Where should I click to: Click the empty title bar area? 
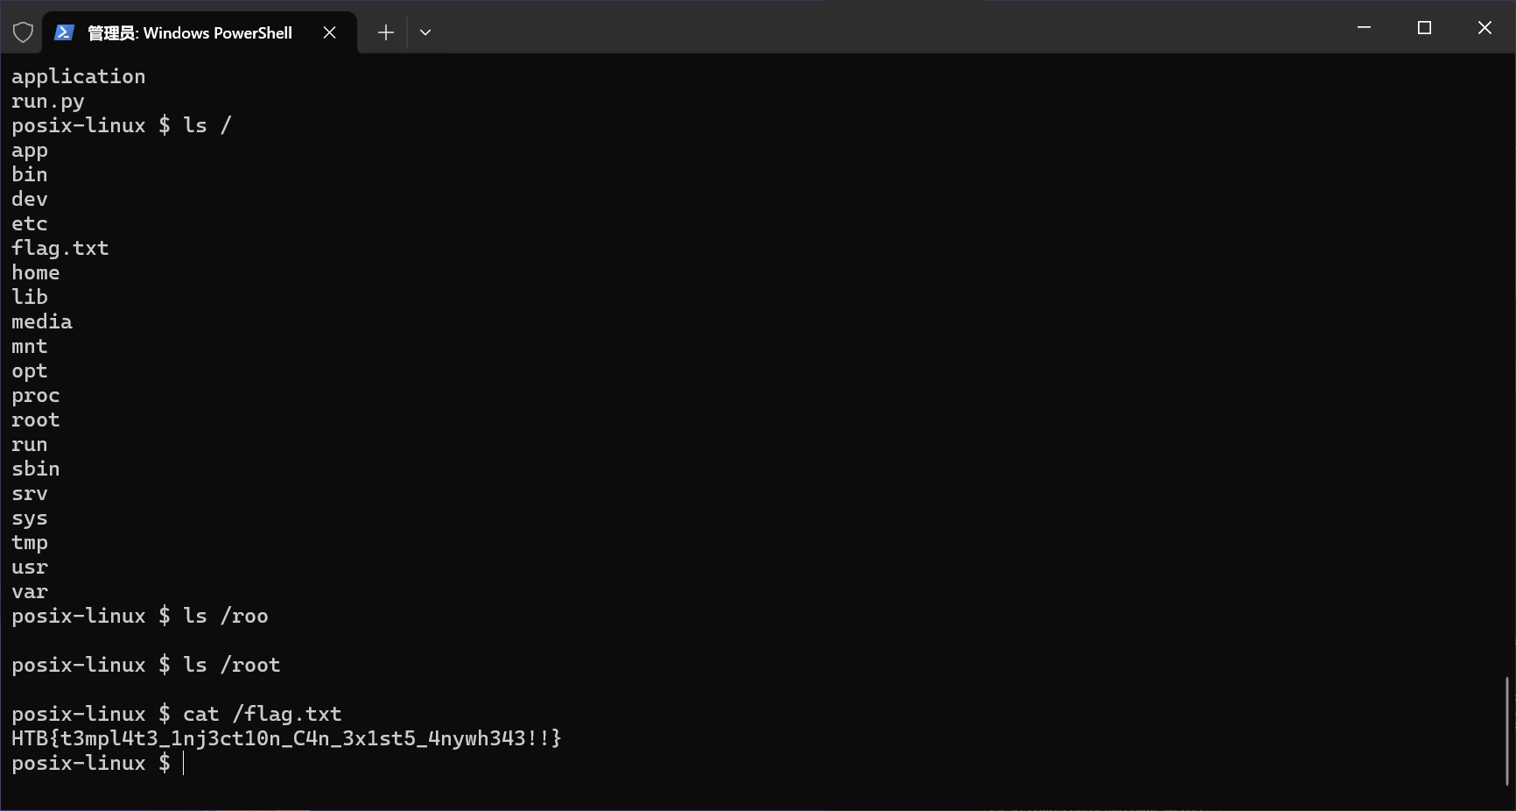tap(875, 28)
